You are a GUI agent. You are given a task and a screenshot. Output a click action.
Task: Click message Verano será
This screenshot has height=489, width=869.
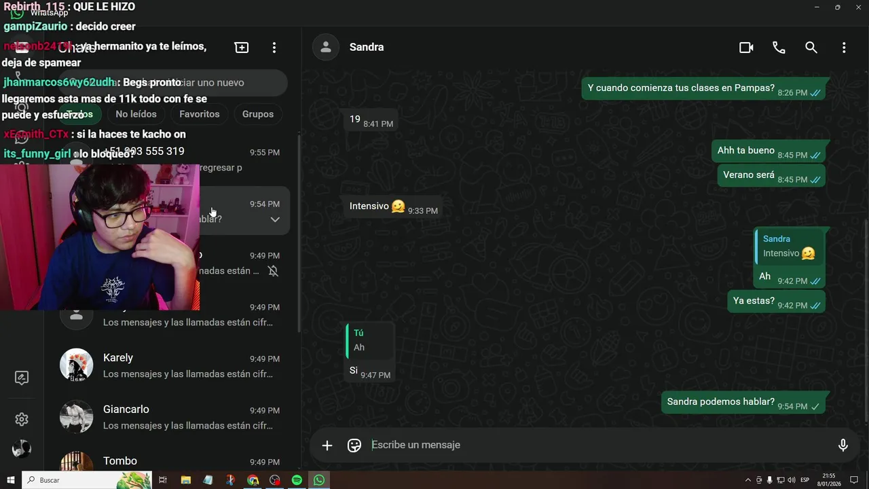[x=771, y=176]
